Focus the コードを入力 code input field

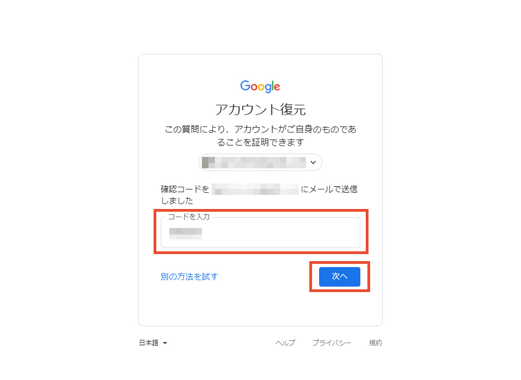(x=260, y=232)
